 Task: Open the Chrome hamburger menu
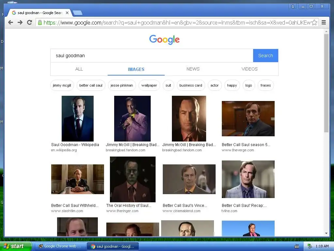324,23
